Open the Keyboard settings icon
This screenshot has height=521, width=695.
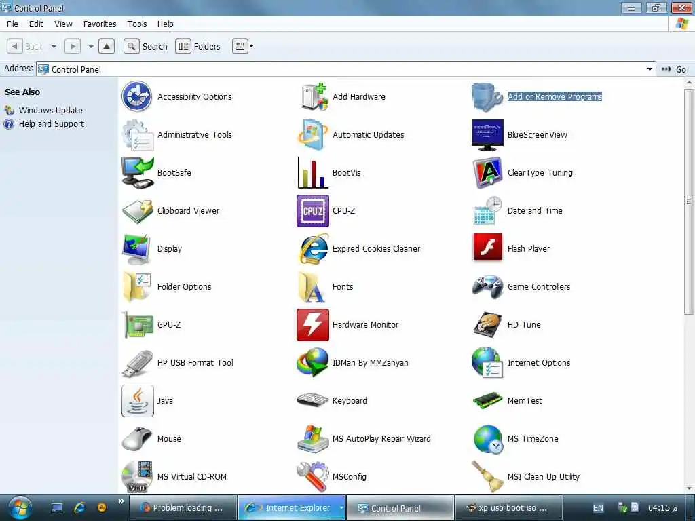click(x=312, y=400)
